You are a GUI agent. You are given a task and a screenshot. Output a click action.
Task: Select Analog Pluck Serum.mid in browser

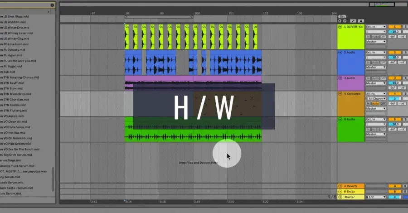click(17, 166)
